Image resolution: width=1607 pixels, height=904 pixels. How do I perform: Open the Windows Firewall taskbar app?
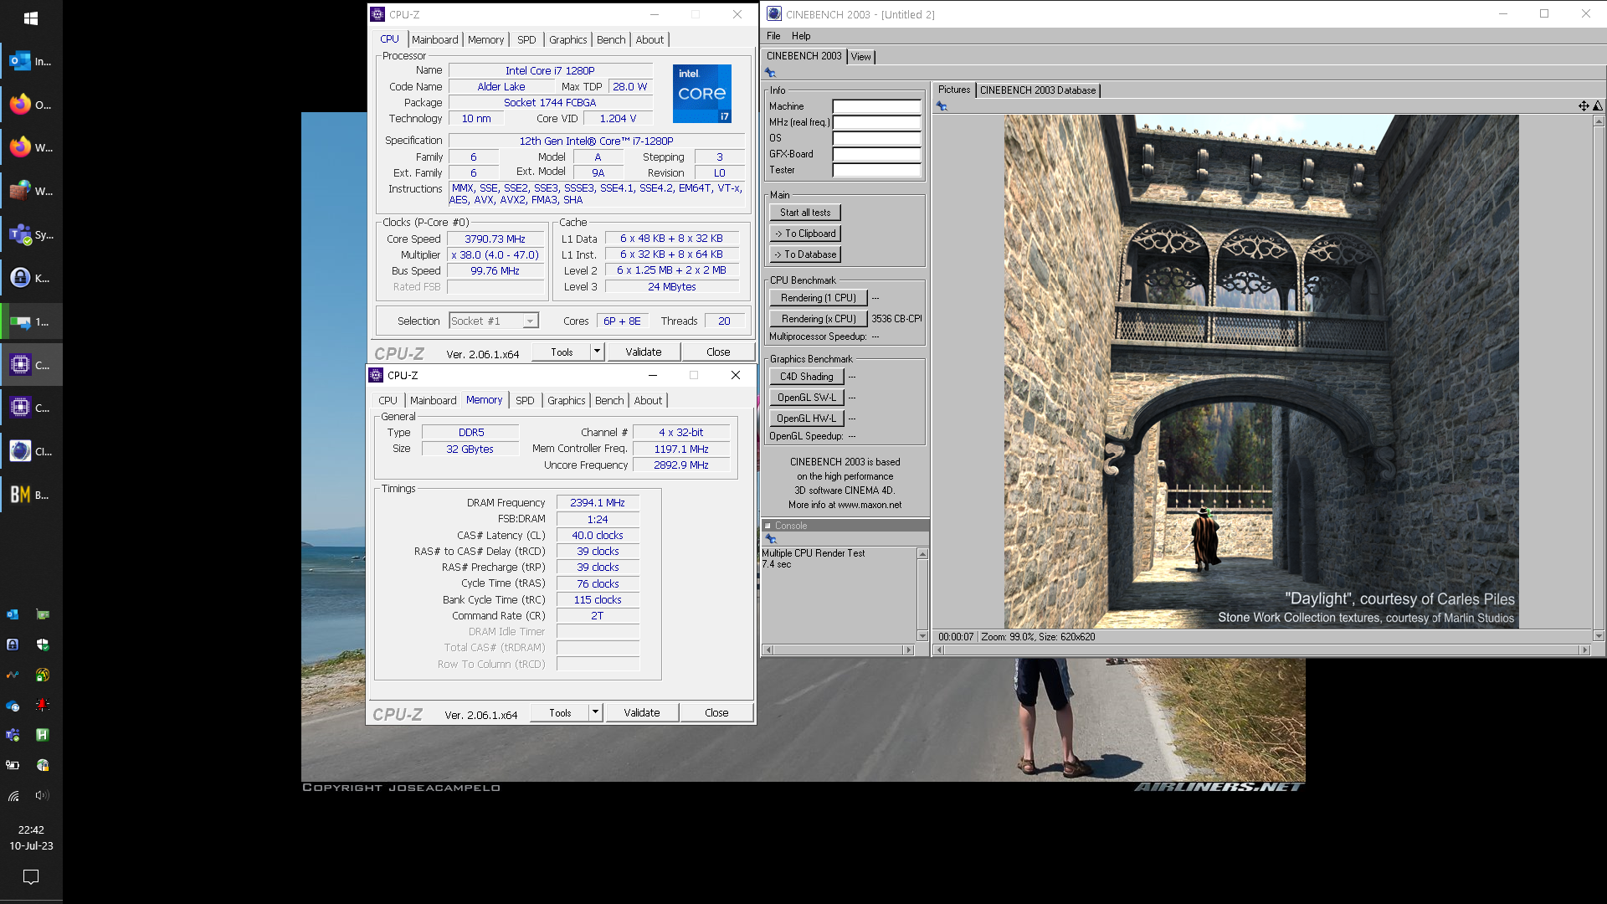[31, 192]
